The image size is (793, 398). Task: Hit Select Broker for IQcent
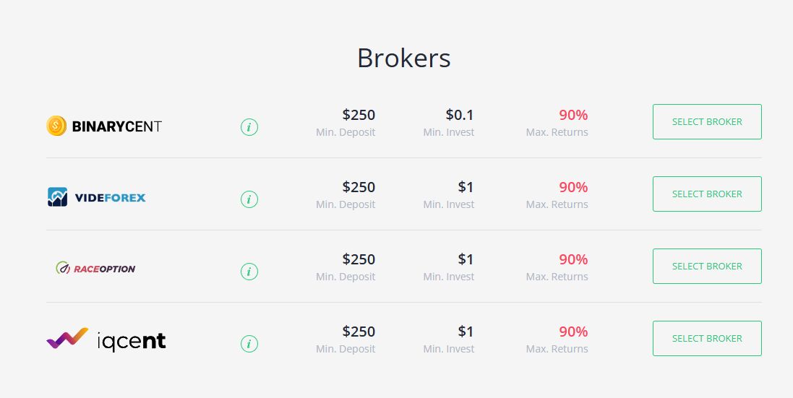click(706, 338)
